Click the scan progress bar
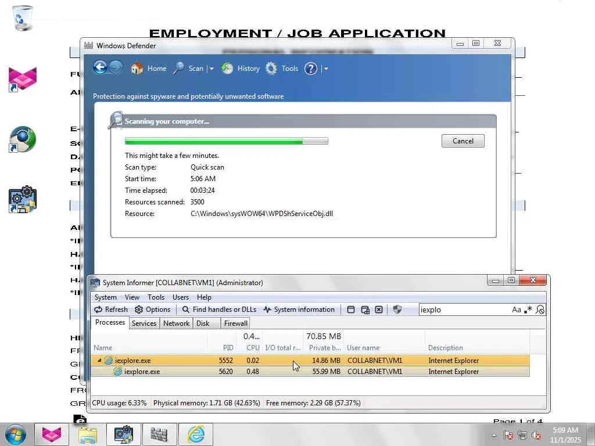Screen dimensions: 595x446 coord(226,141)
